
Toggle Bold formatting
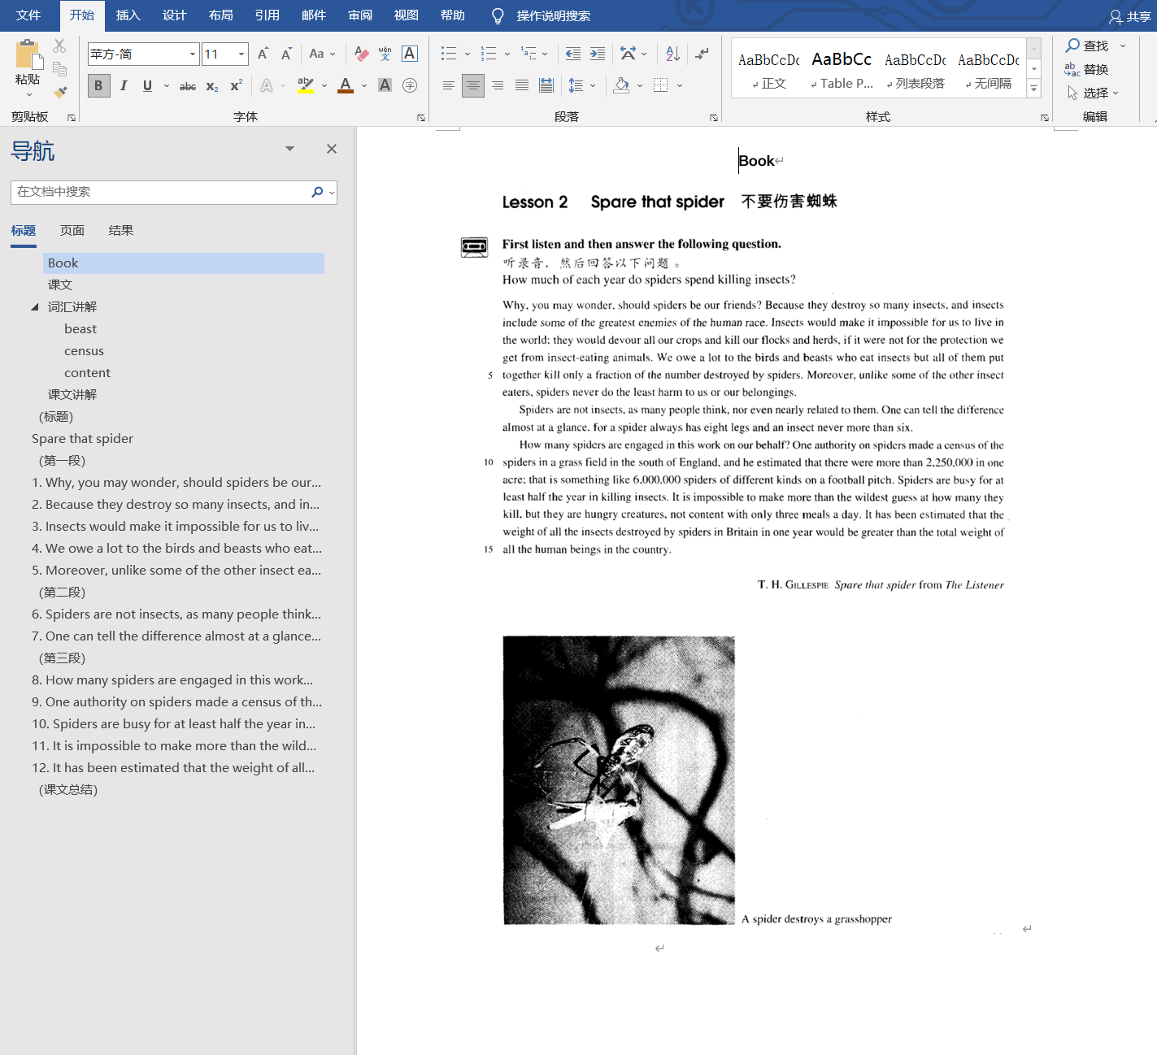point(98,85)
